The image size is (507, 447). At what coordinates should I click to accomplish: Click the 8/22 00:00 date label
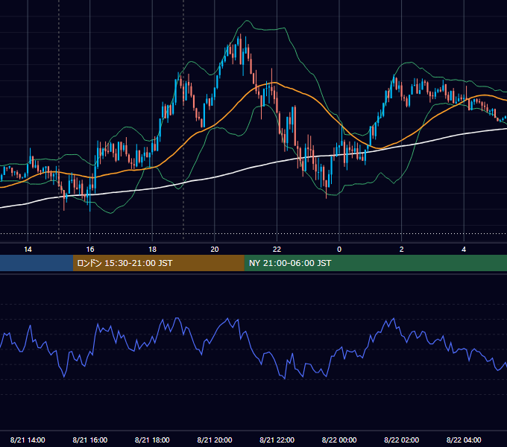339,440
